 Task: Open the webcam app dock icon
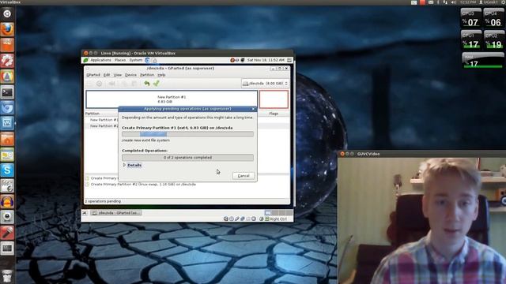pos(7,217)
